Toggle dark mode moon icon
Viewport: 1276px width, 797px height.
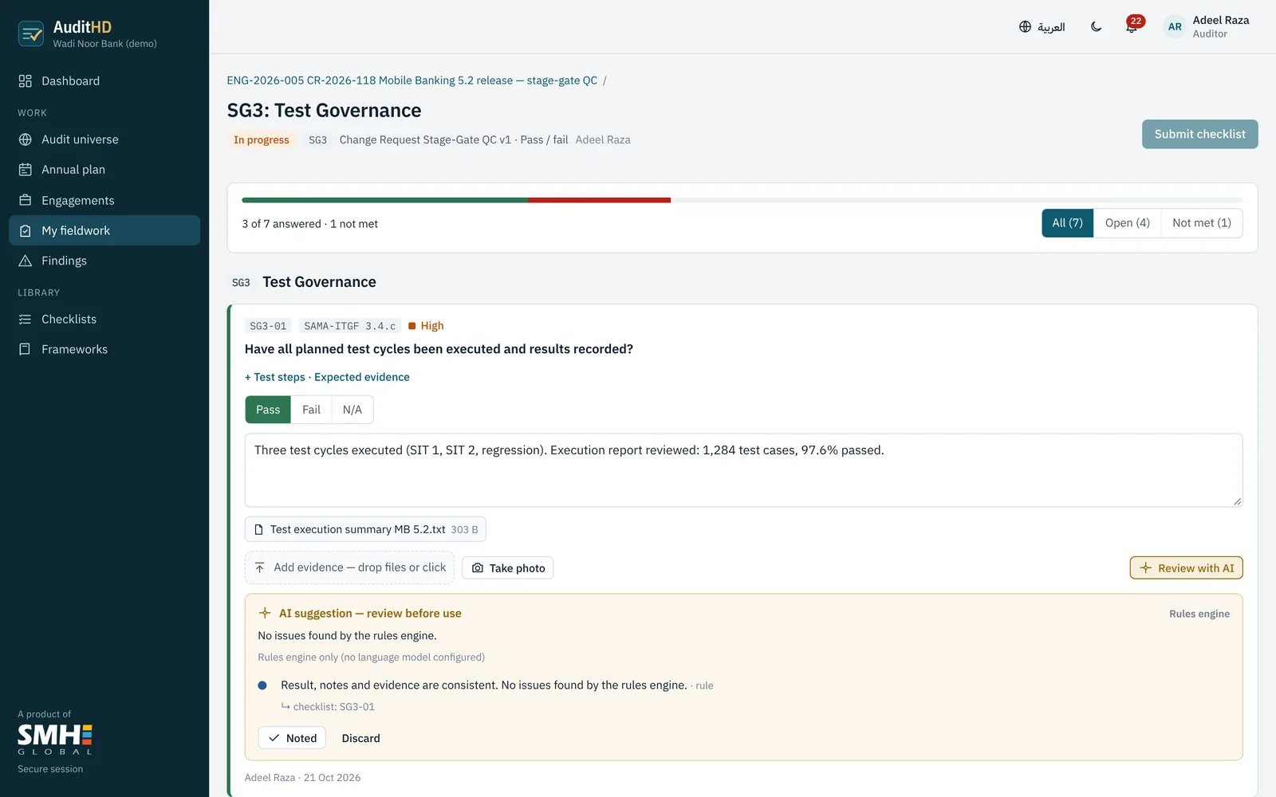pos(1096,27)
